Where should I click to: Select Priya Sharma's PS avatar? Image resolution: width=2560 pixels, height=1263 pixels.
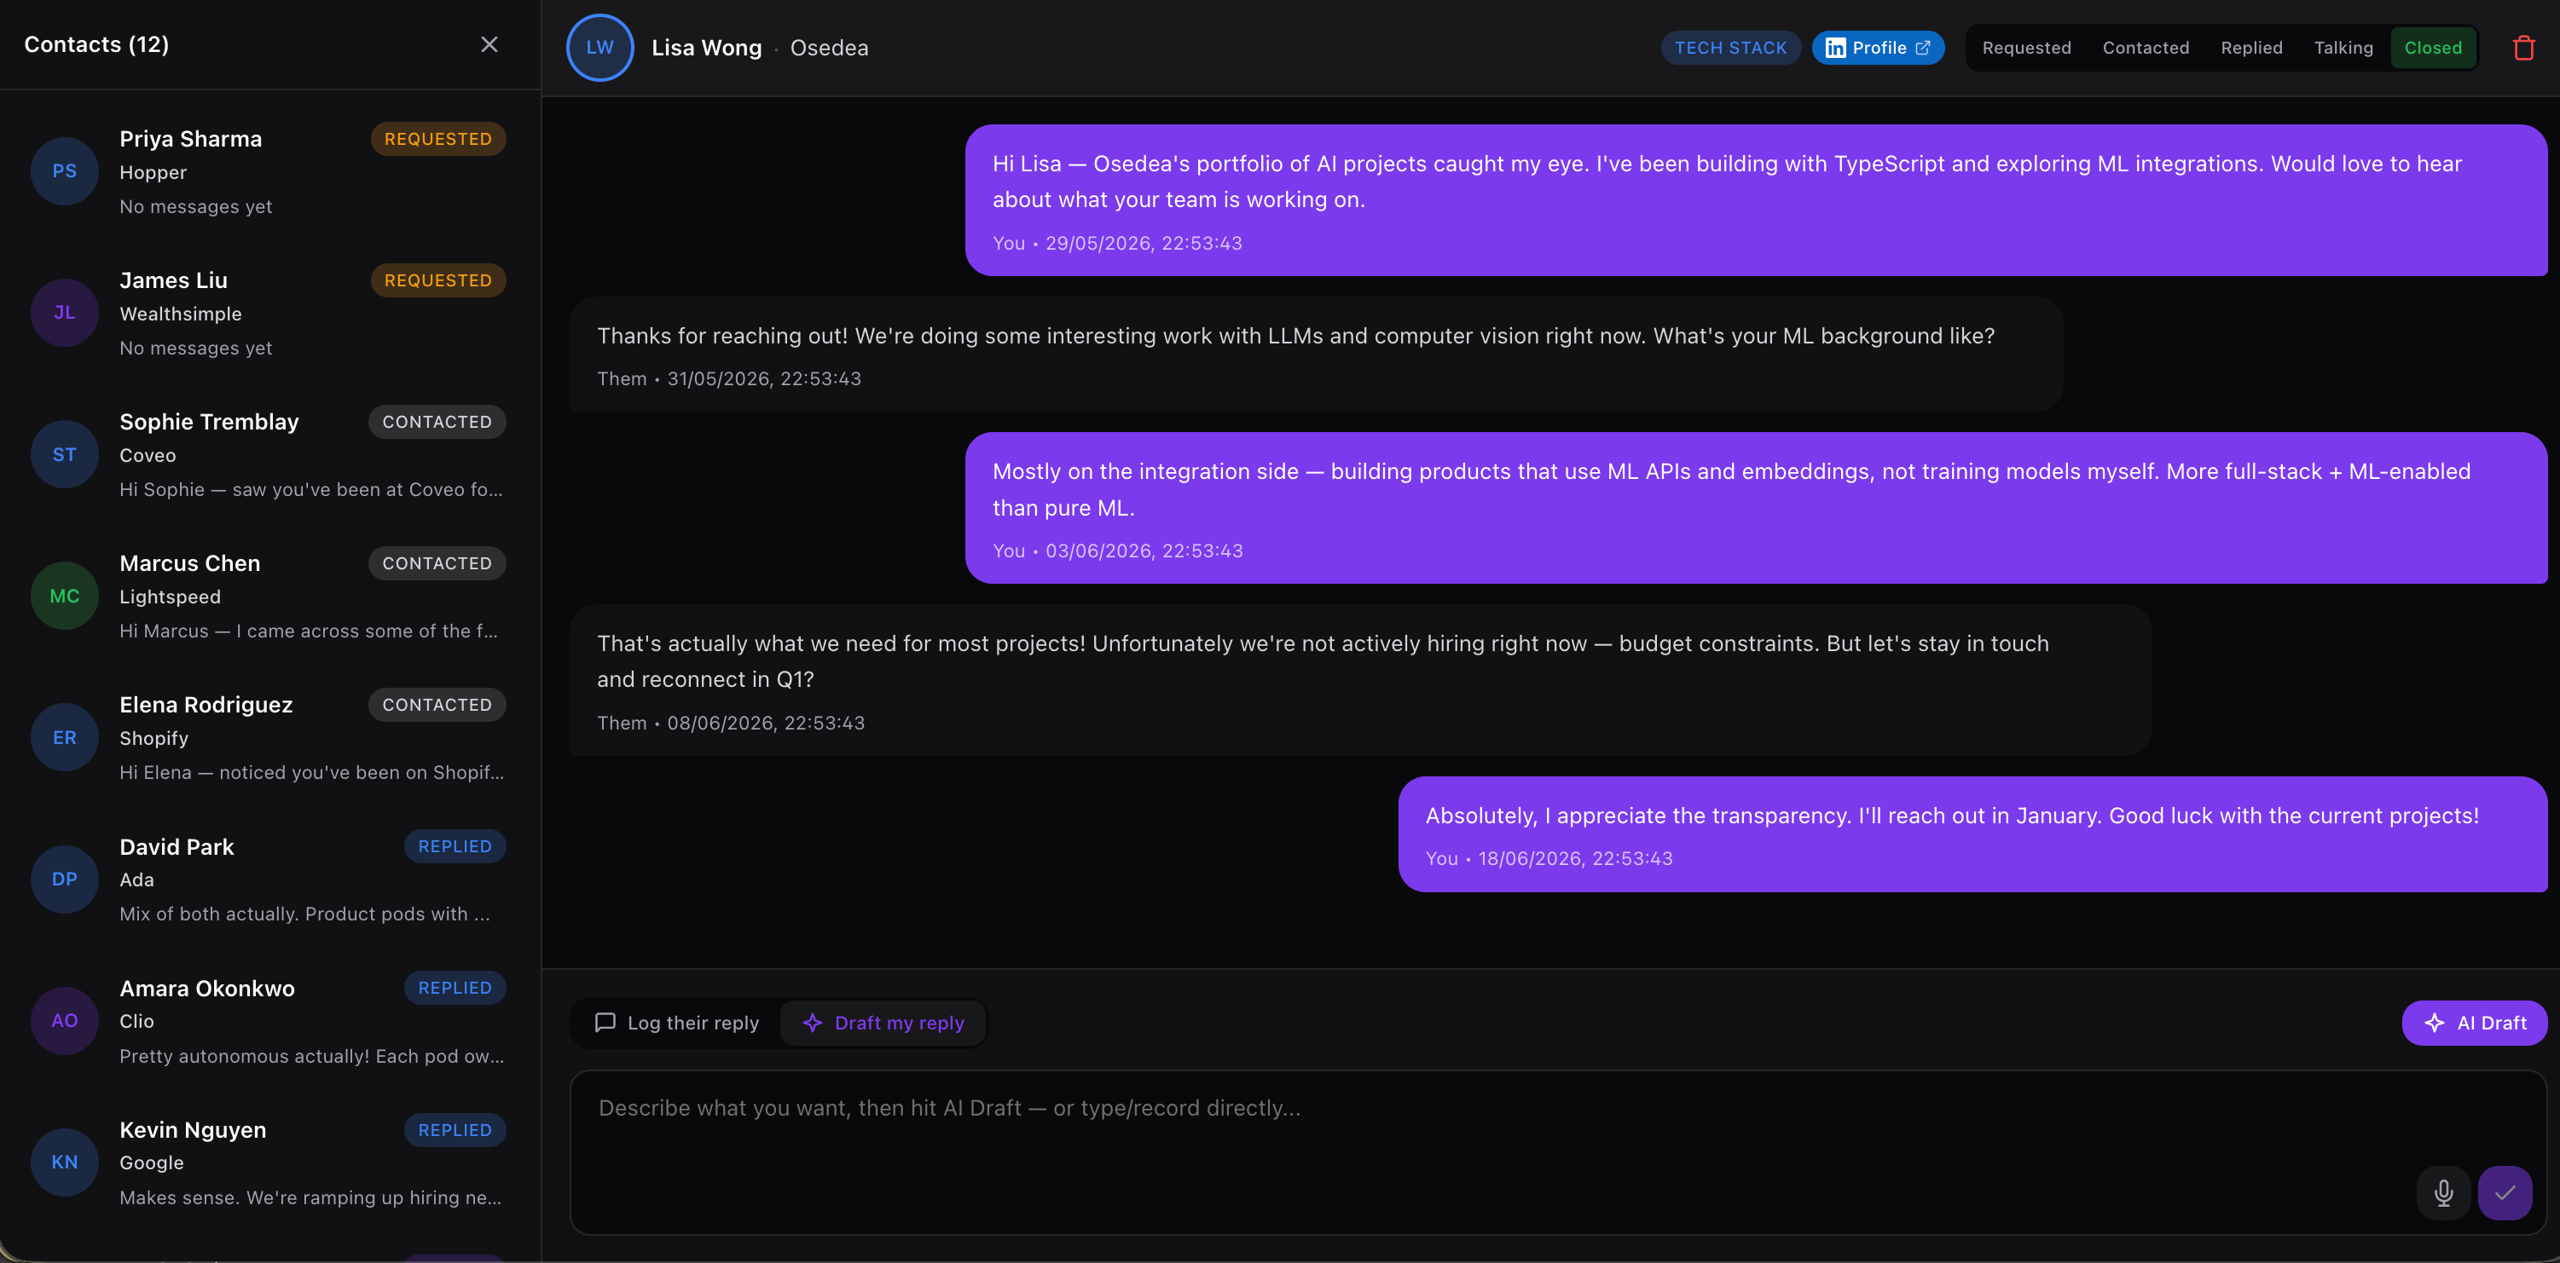(x=65, y=170)
